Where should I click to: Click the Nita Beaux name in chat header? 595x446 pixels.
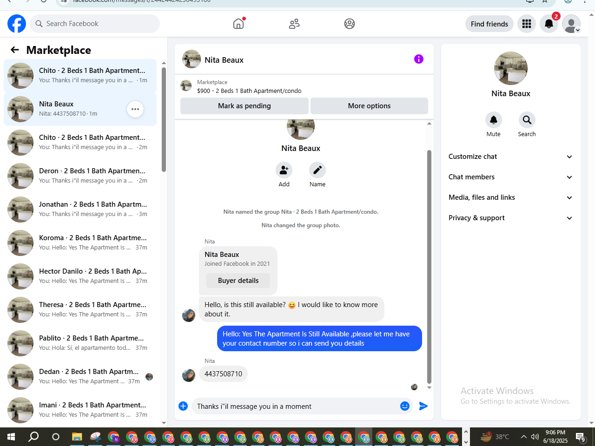(x=224, y=60)
